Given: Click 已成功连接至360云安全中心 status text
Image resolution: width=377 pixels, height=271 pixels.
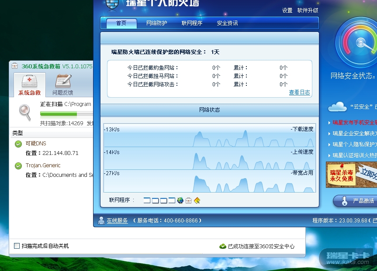Looking at the screenshot, I should 261,246.
